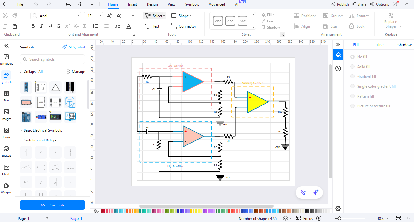Viewport: 414px width, 222px height.
Task: Pick the first red swatch in color bar
Action: click(102, 211)
